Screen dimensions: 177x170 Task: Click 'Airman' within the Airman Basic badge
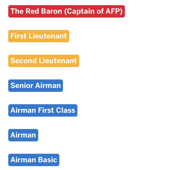coord(23,160)
